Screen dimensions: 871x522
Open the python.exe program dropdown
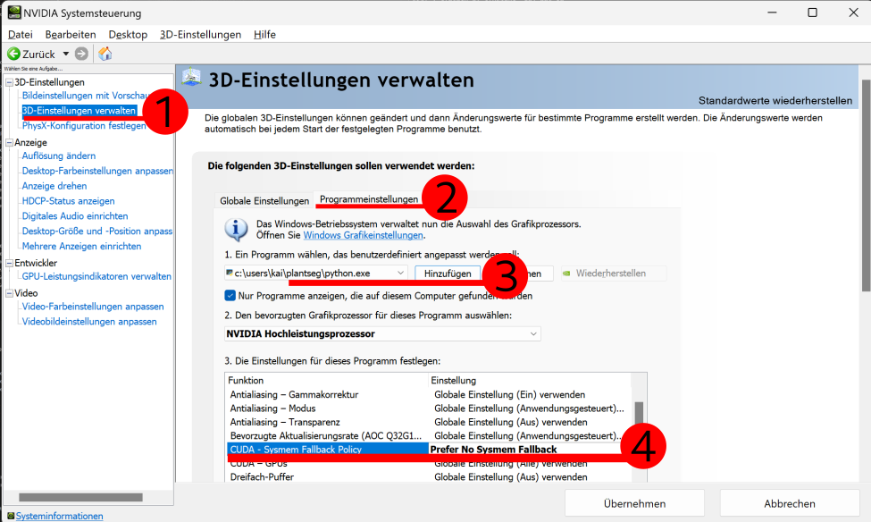tap(400, 273)
